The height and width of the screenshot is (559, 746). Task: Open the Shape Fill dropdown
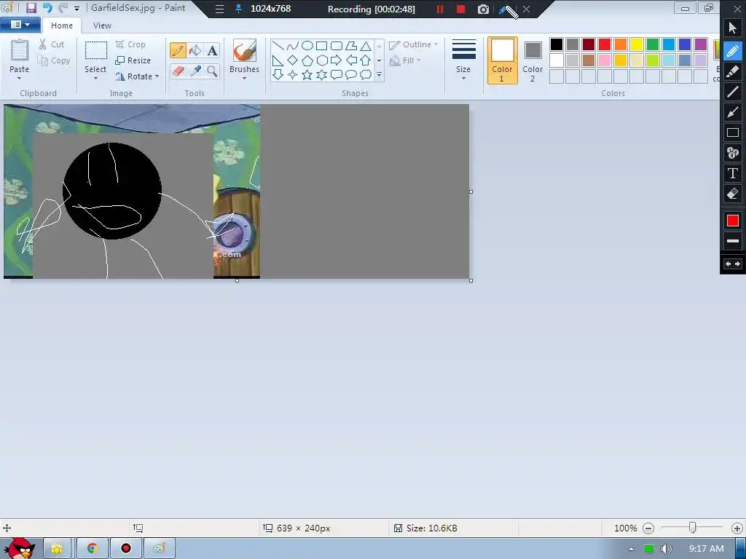pyautogui.click(x=405, y=60)
